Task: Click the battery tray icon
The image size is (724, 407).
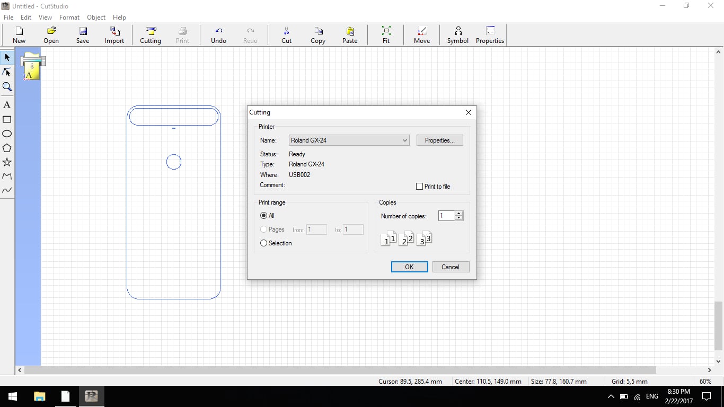Action: (x=624, y=396)
